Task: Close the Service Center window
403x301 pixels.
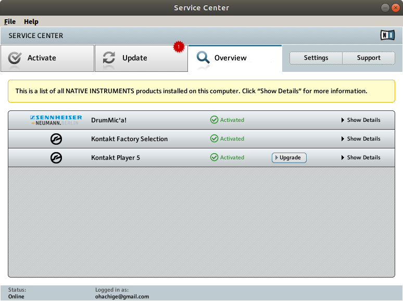Action: coord(396,8)
